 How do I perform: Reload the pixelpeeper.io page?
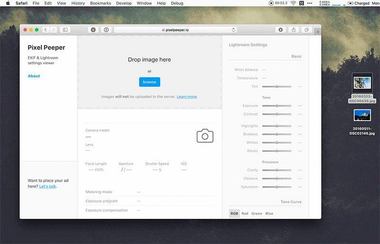234,29
